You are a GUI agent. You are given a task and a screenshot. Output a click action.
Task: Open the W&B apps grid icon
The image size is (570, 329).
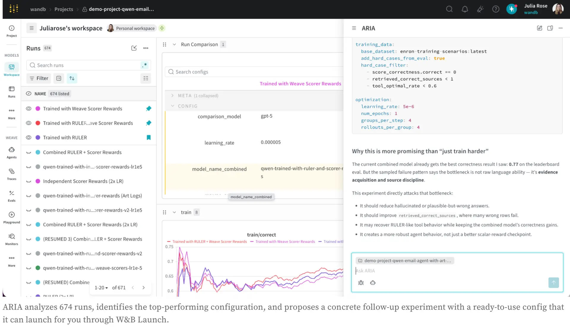[x=14, y=9]
